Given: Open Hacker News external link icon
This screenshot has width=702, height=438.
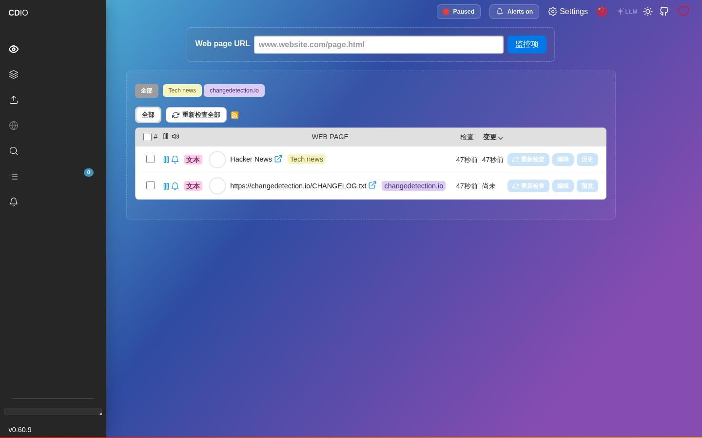Looking at the screenshot, I should coord(278,159).
